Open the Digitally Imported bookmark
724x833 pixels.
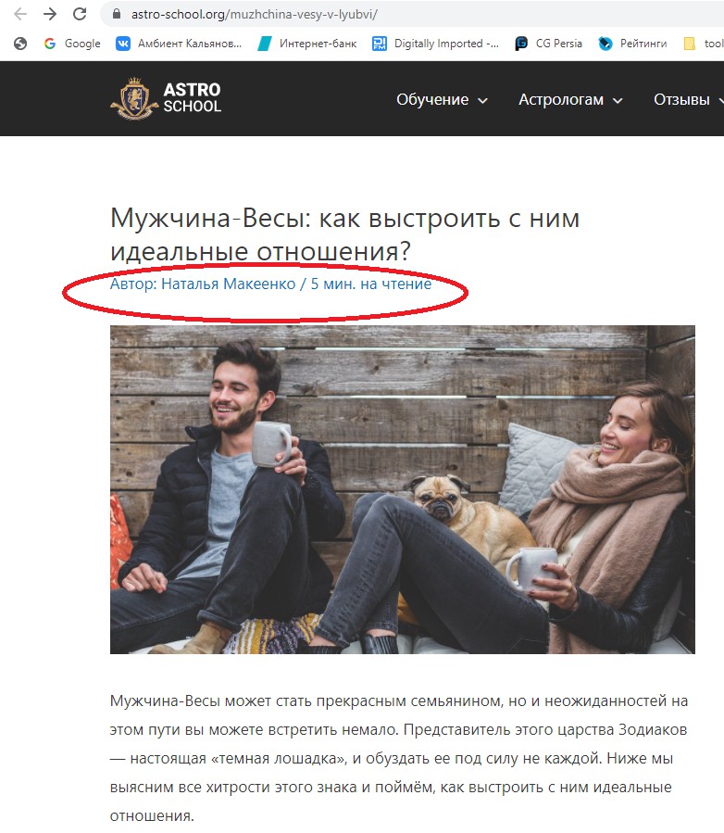coord(435,44)
